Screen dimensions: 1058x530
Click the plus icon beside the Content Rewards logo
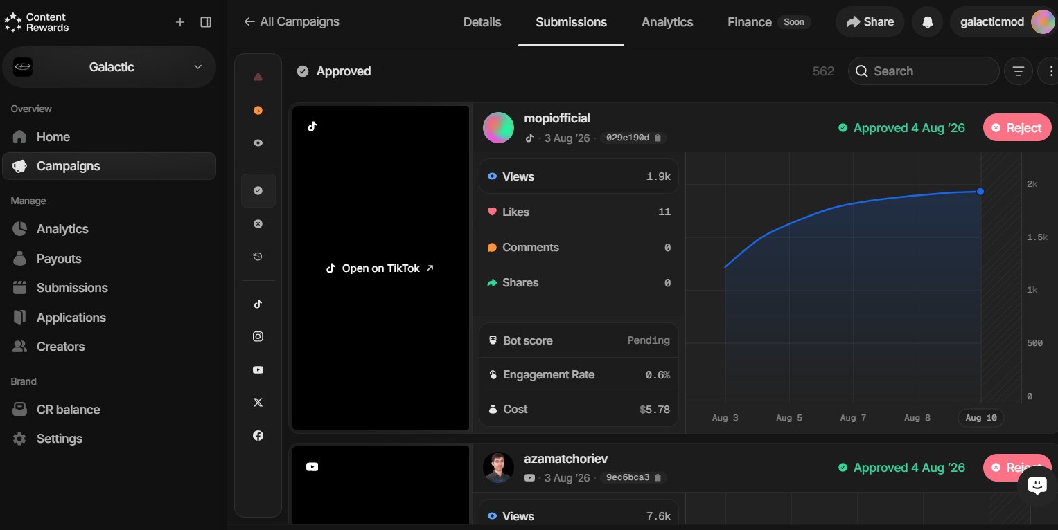[x=180, y=22]
